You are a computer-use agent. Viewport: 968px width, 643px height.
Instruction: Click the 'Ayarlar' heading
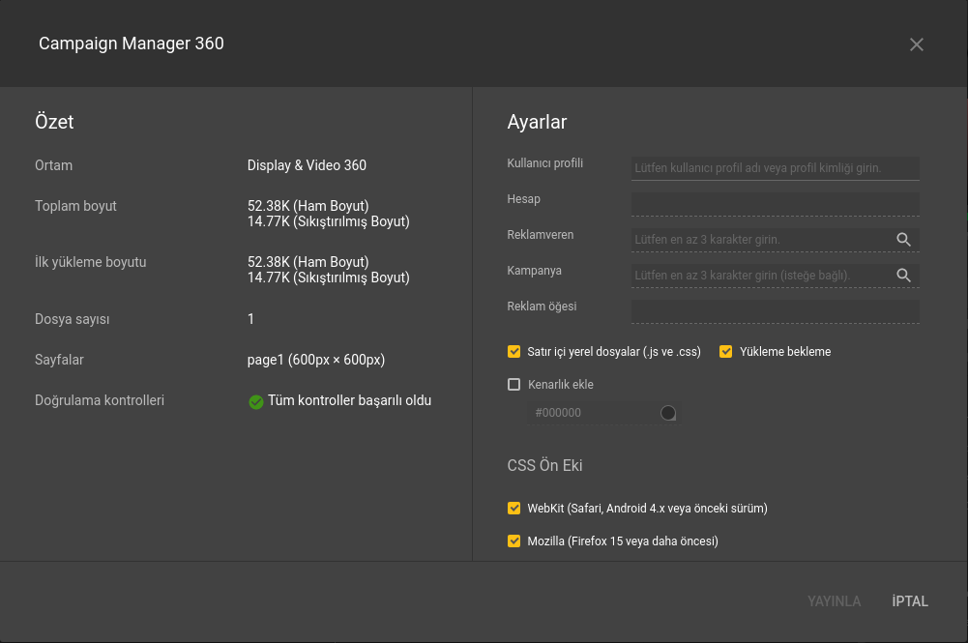click(537, 122)
